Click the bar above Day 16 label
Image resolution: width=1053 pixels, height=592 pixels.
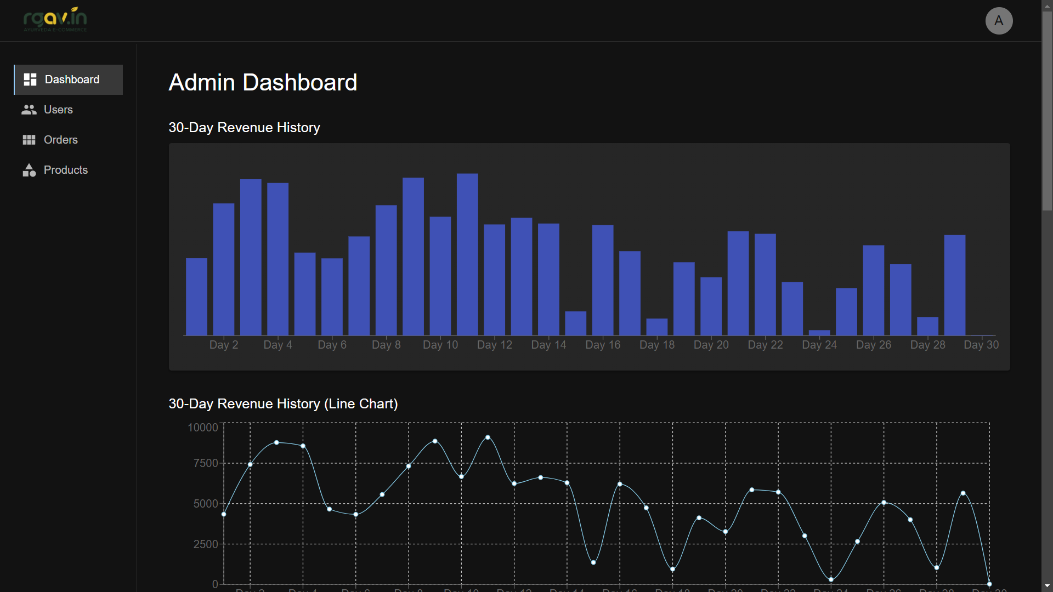point(603,280)
